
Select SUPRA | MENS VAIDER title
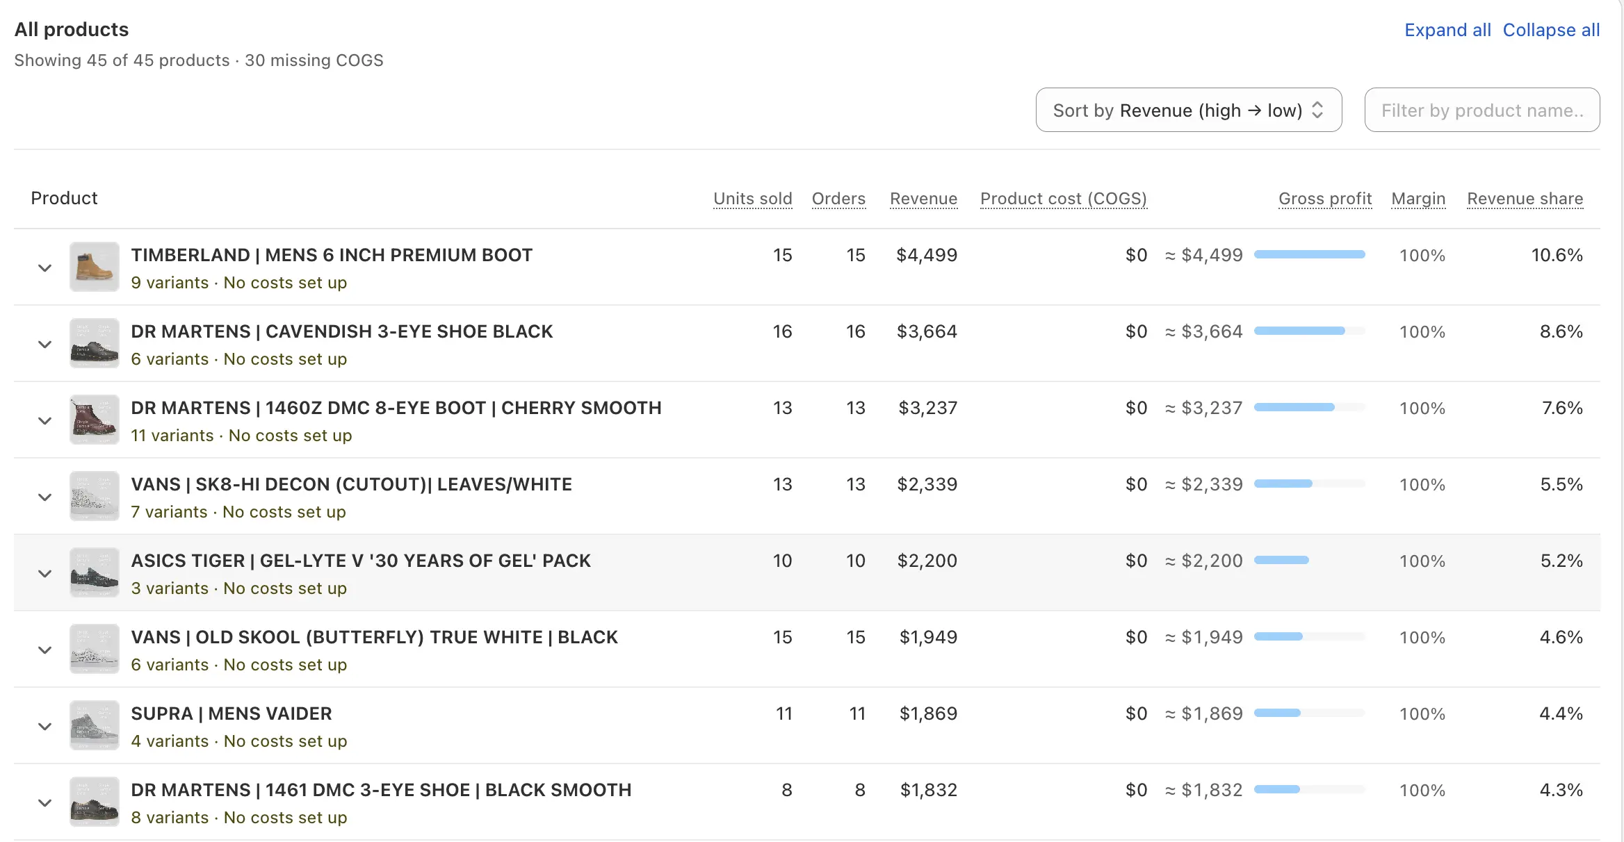click(x=232, y=713)
